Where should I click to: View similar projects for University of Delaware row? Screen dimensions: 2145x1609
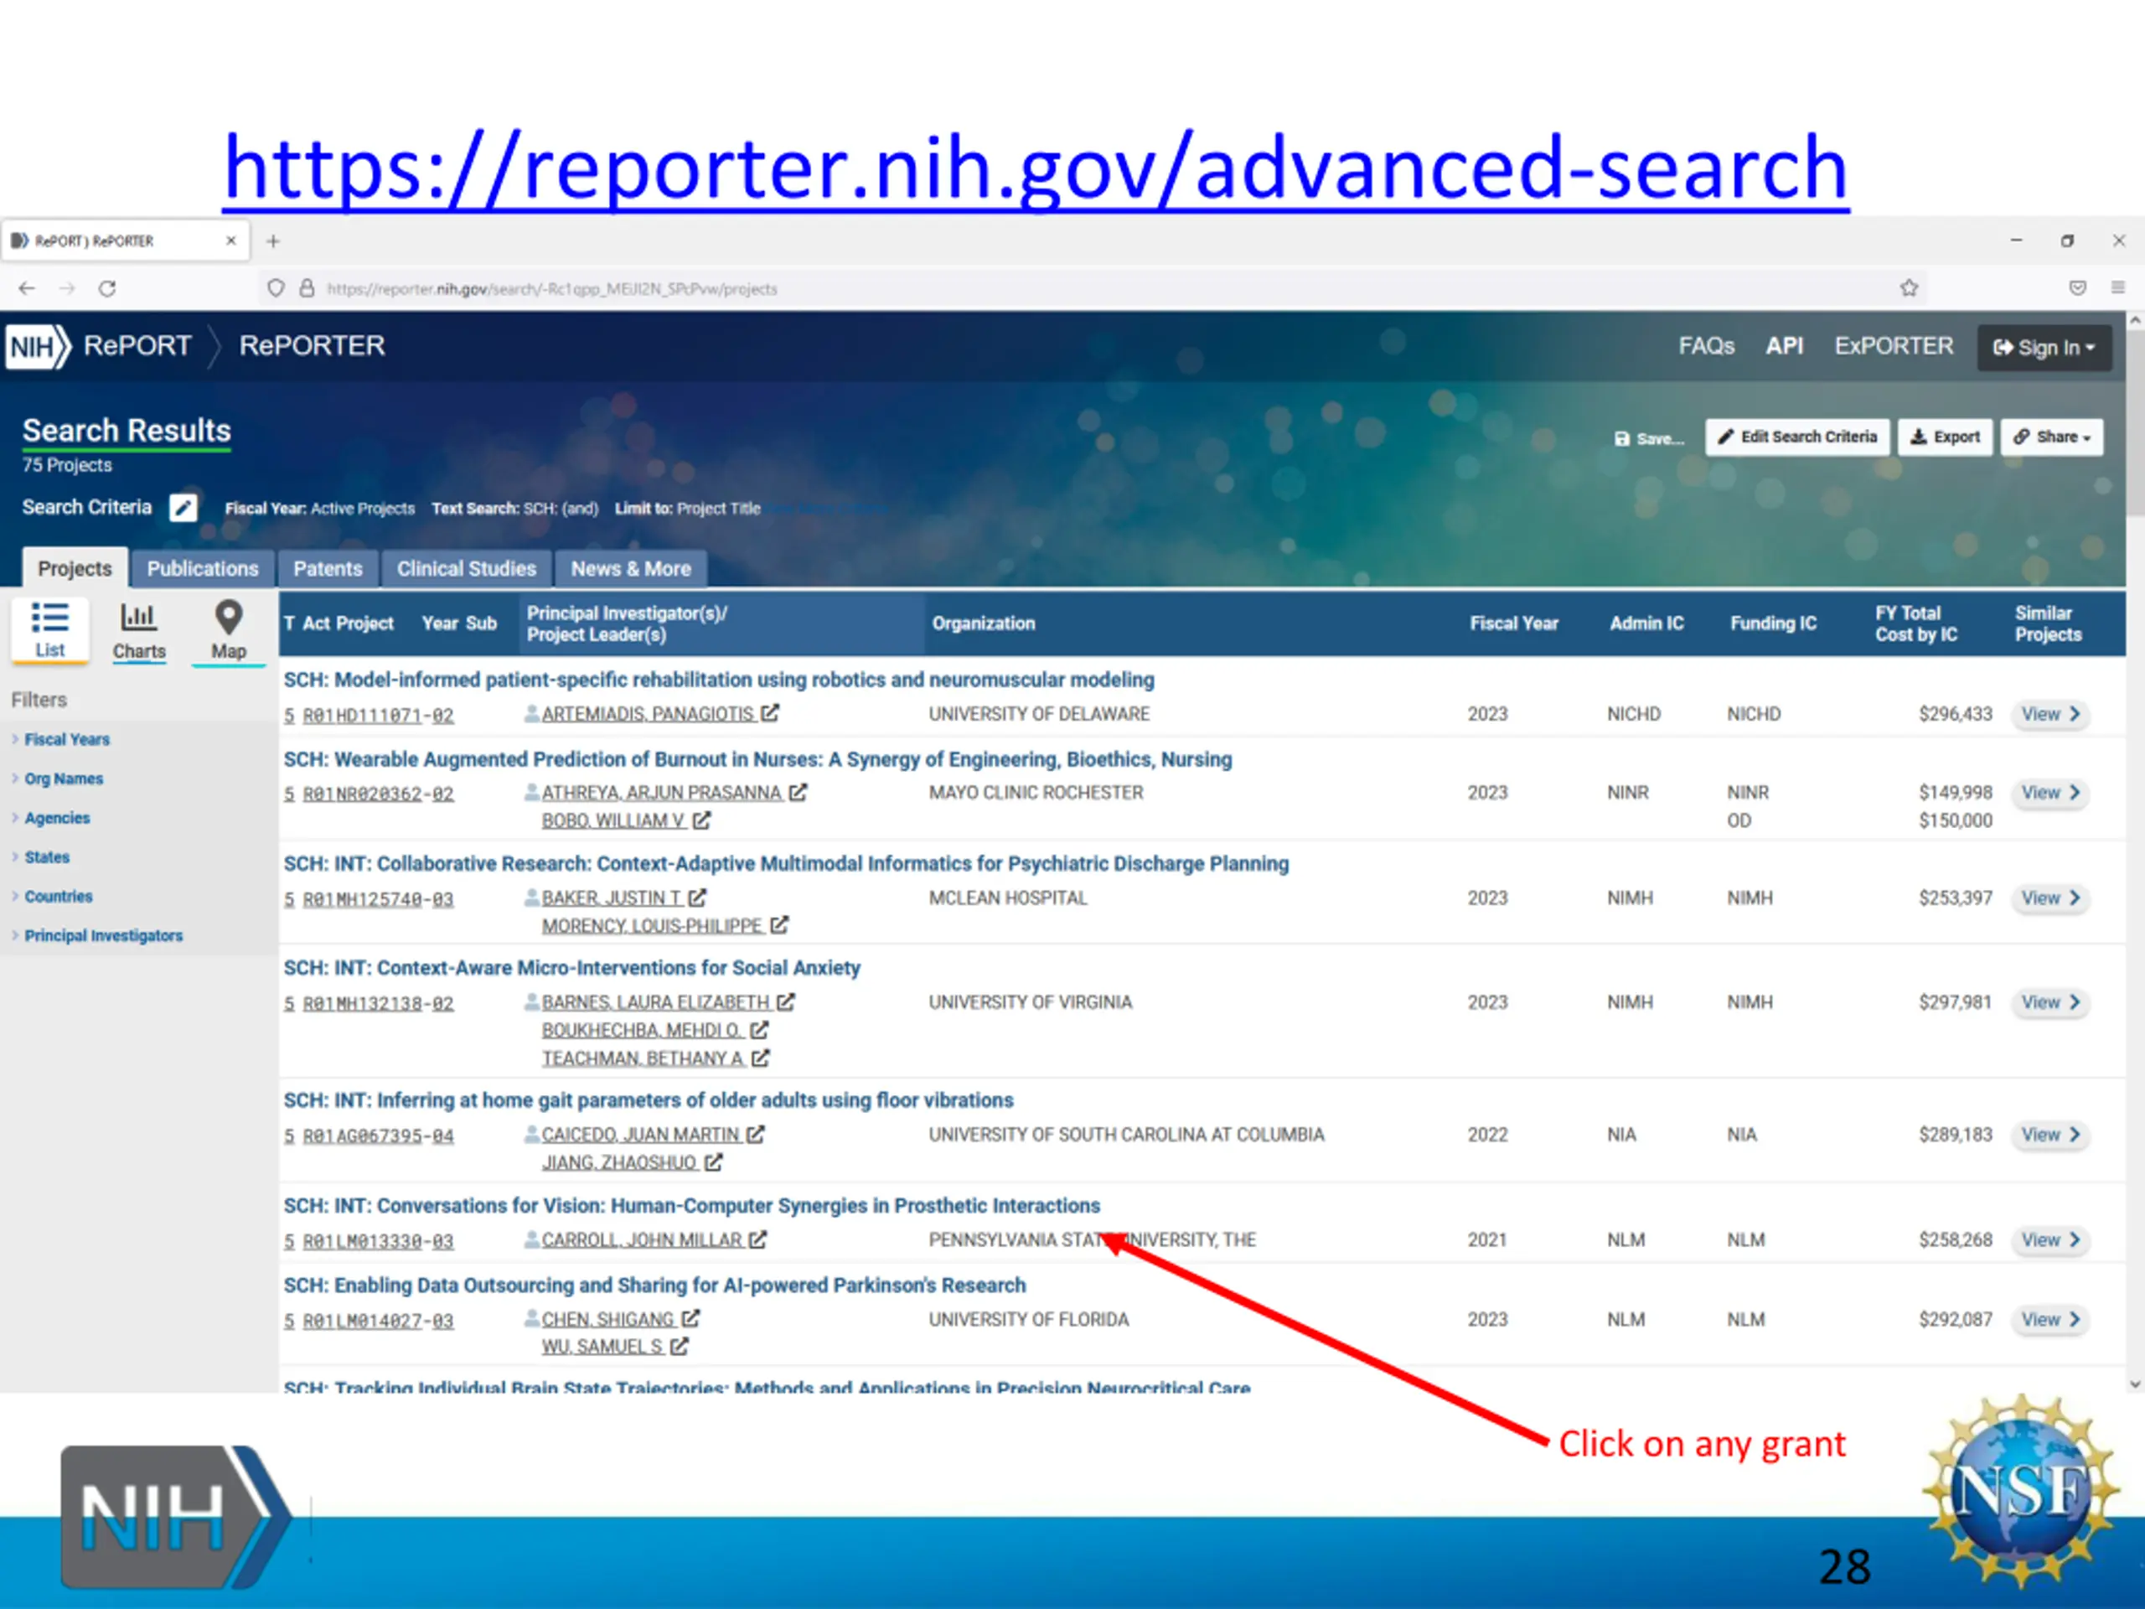(x=2051, y=714)
